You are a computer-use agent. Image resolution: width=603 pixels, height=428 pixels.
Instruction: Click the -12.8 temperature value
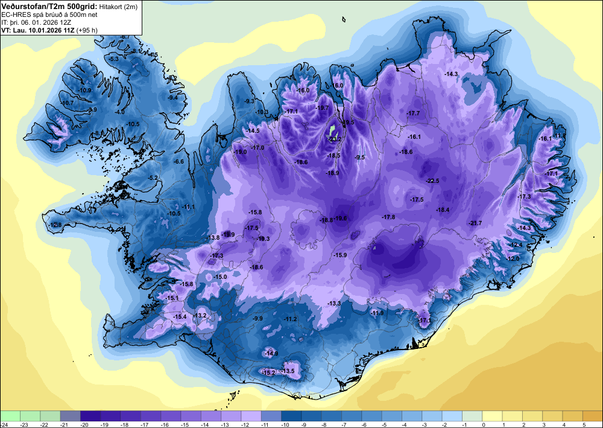(55, 225)
